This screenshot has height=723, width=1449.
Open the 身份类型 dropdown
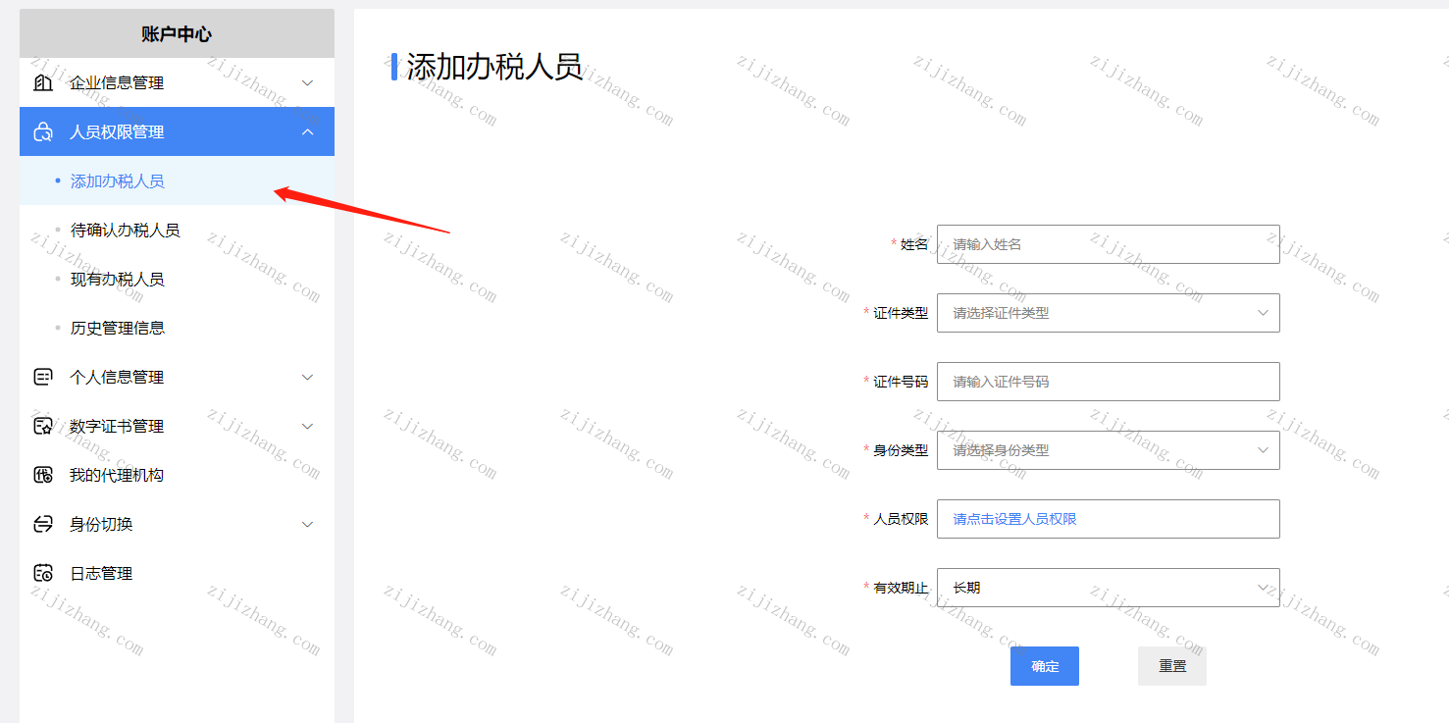1109,450
